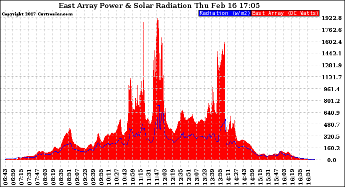Click the 1442.1 y-axis value

[331, 53]
